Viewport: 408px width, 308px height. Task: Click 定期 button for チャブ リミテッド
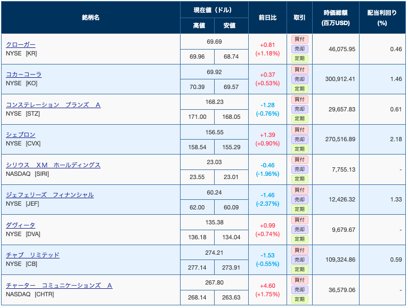click(300, 270)
